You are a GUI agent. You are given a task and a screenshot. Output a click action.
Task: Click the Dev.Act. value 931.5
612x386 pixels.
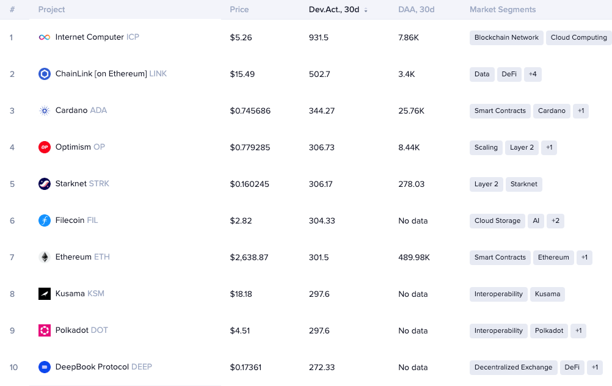pos(318,37)
